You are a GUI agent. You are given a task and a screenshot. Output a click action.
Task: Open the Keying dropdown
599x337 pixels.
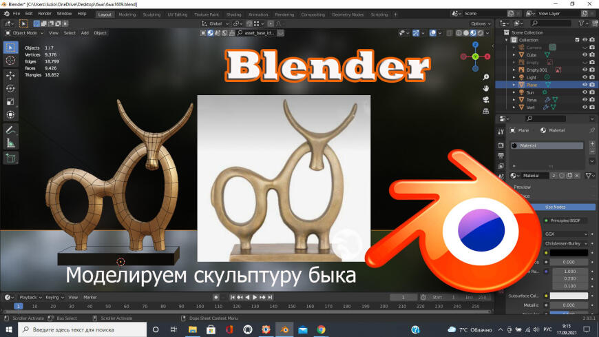[x=54, y=297]
